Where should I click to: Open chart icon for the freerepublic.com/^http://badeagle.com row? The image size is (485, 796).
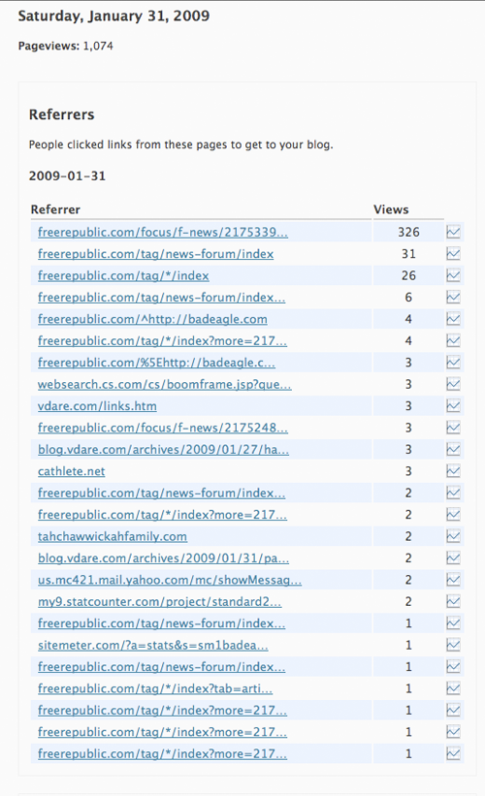pos(453,319)
